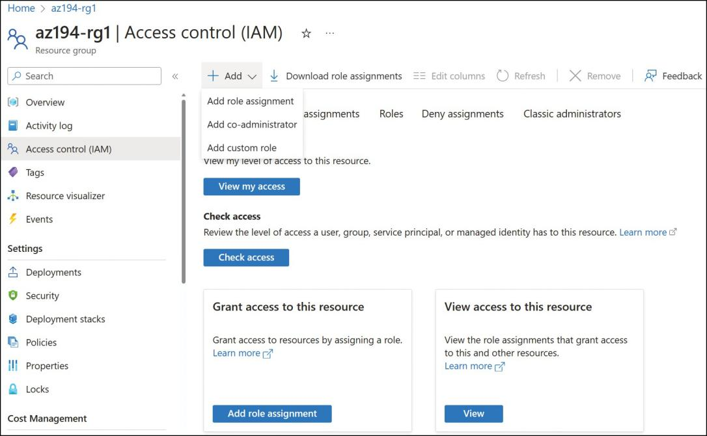The image size is (707, 436).
Task: Collapse the sidebar with the double chevron
Action: [x=175, y=76]
